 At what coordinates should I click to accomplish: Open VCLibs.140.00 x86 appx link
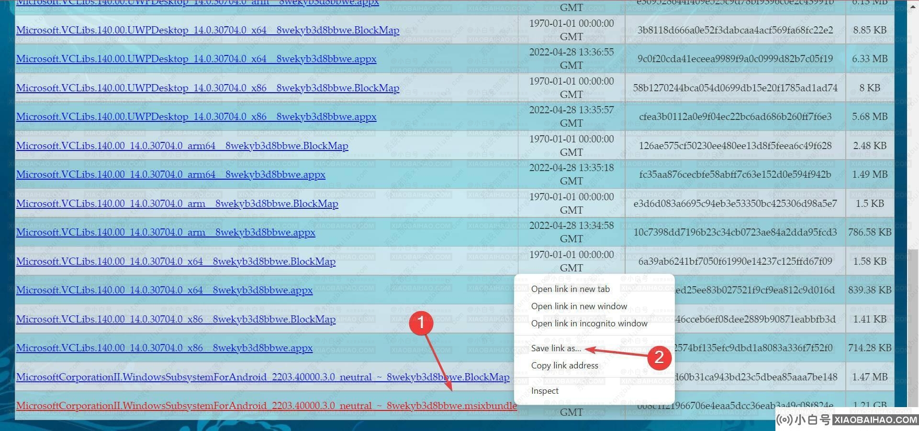[164, 348]
